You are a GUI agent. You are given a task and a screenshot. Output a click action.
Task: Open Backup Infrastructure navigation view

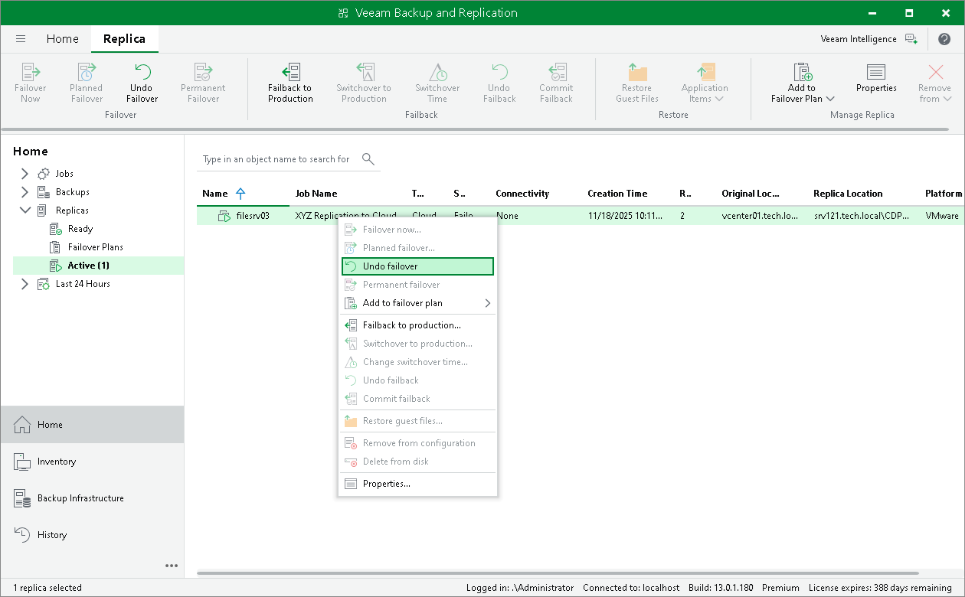[92, 498]
